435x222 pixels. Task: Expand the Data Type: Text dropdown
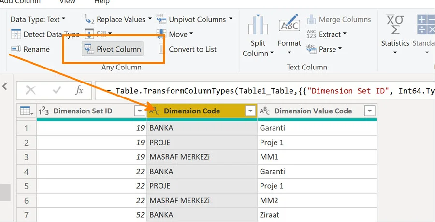pyautogui.click(x=38, y=19)
